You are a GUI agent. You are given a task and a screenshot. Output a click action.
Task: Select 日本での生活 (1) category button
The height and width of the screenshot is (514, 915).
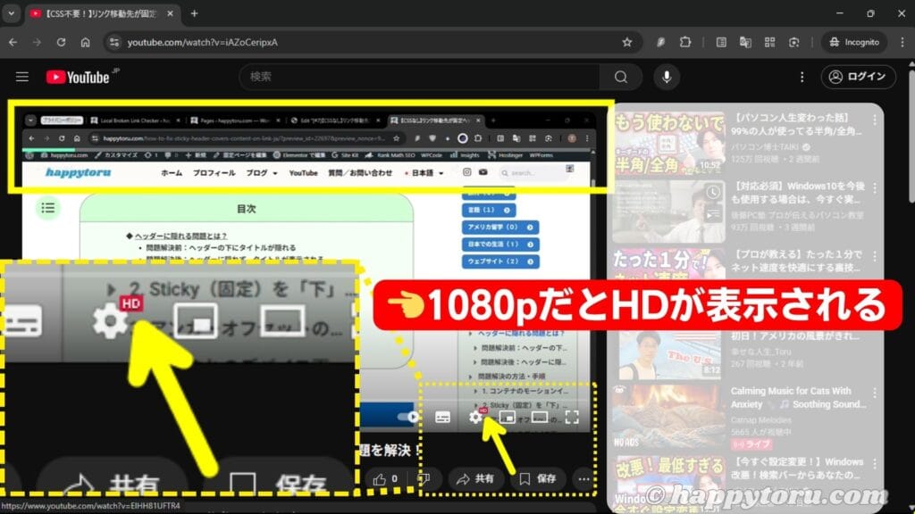click(x=500, y=245)
